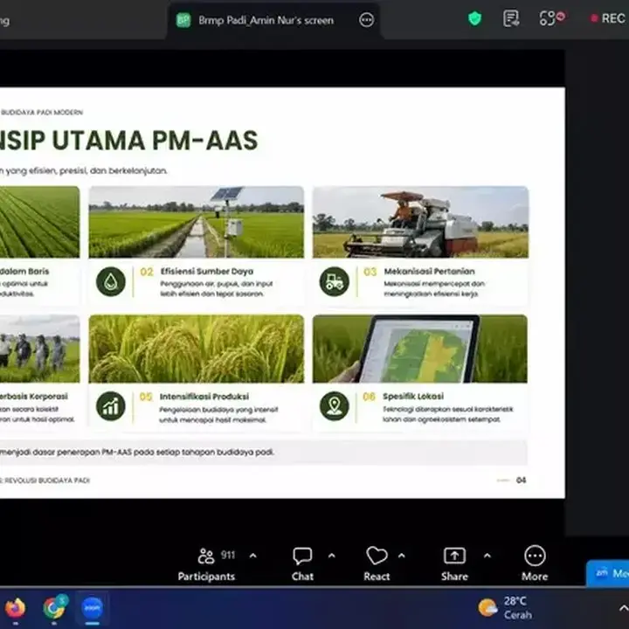Click the Mekanisasi Pertanian title
The image size is (629, 629).
pyautogui.click(x=429, y=271)
